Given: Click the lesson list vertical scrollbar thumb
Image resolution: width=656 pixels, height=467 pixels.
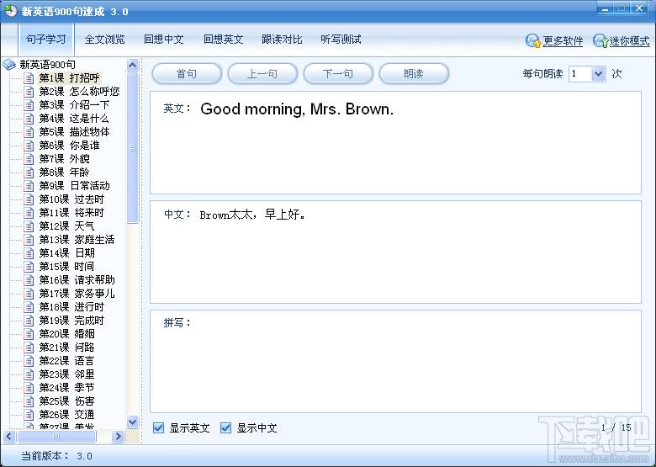Looking at the screenshot, I should (x=133, y=148).
